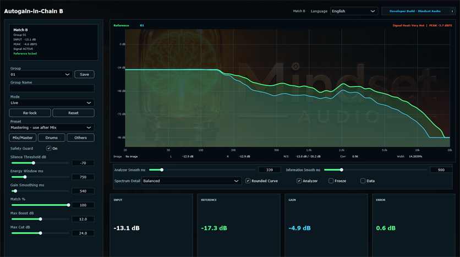The image size is (460, 257).
Task: Expand the Spectrum Detail dropdown set to Balanced
Action: click(x=191, y=181)
